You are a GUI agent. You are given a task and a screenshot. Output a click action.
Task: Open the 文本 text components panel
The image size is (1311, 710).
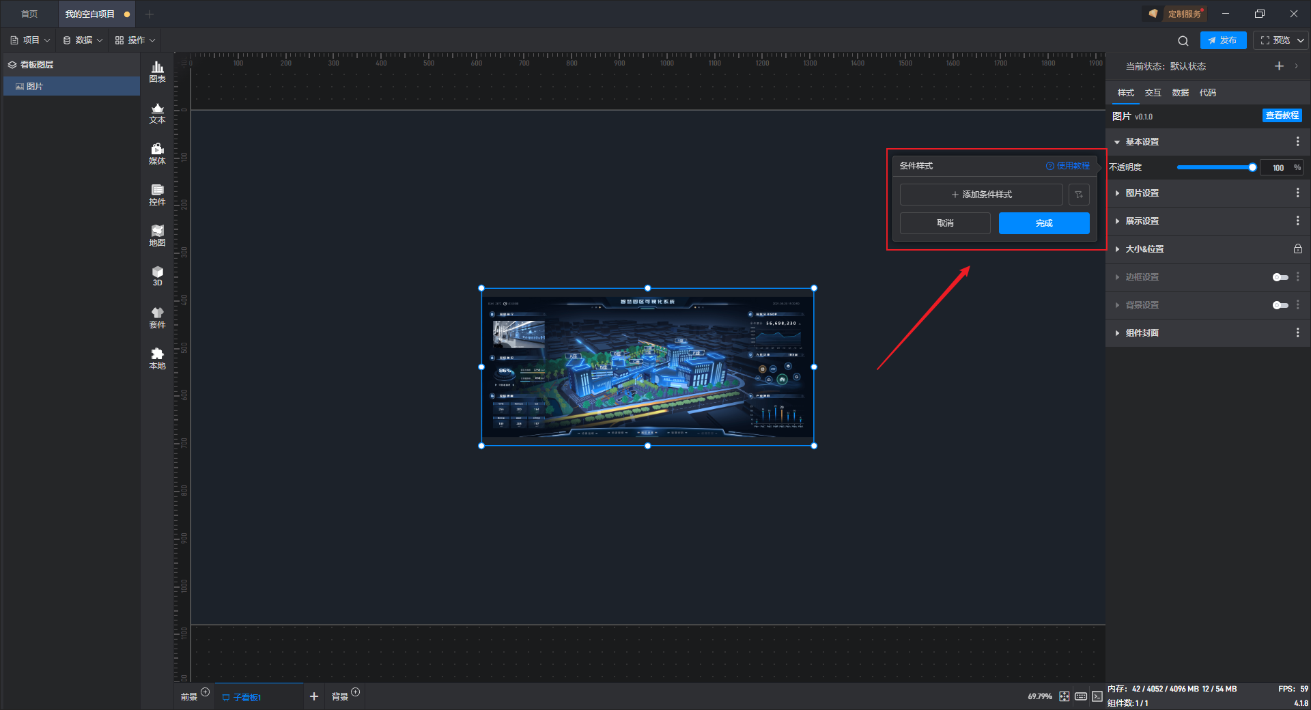[157, 113]
